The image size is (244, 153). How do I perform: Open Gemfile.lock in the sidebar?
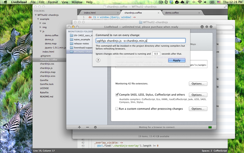[x=47, y=84]
